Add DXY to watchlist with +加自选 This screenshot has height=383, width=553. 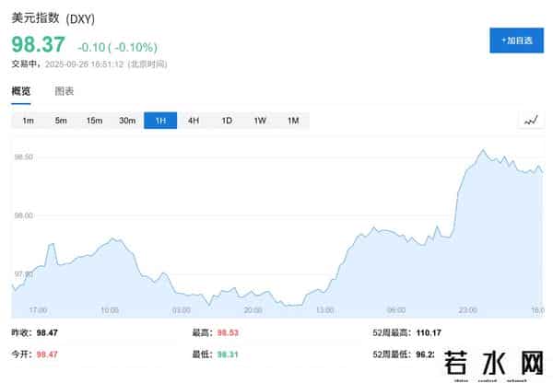click(516, 41)
